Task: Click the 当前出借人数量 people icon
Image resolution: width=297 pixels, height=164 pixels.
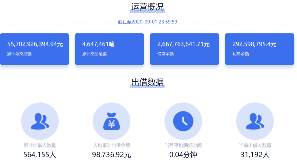Action: pos(255,121)
